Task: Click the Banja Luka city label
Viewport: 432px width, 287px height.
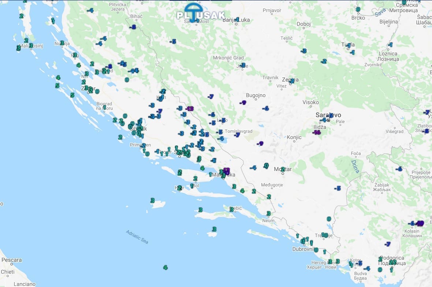Action: 236,20
